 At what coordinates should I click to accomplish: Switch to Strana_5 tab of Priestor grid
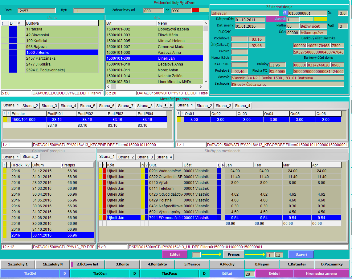point(87,106)
